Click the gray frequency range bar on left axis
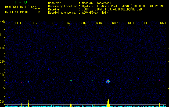 click(x=5, y=75)
